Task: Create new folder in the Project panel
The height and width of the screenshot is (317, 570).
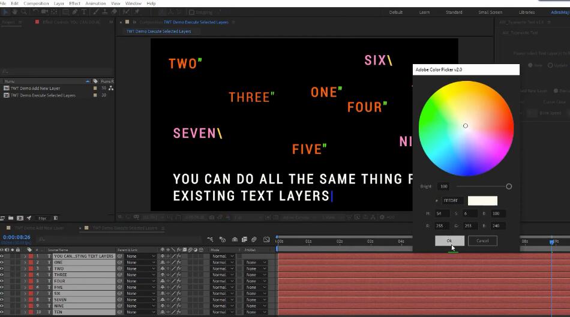Action: (11, 218)
